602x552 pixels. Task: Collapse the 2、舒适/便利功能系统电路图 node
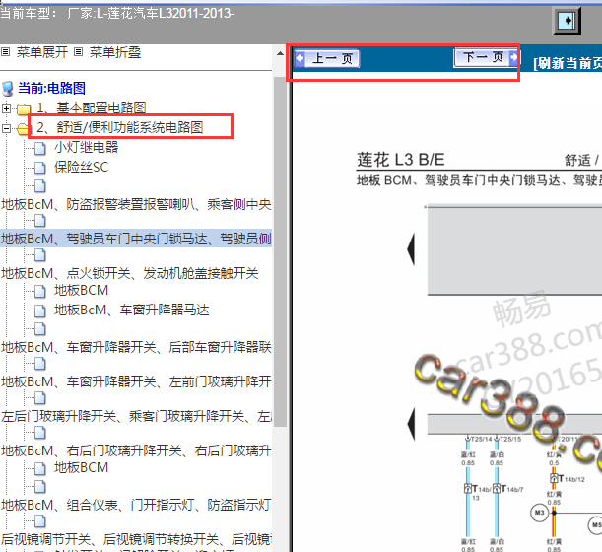click(x=6, y=128)
